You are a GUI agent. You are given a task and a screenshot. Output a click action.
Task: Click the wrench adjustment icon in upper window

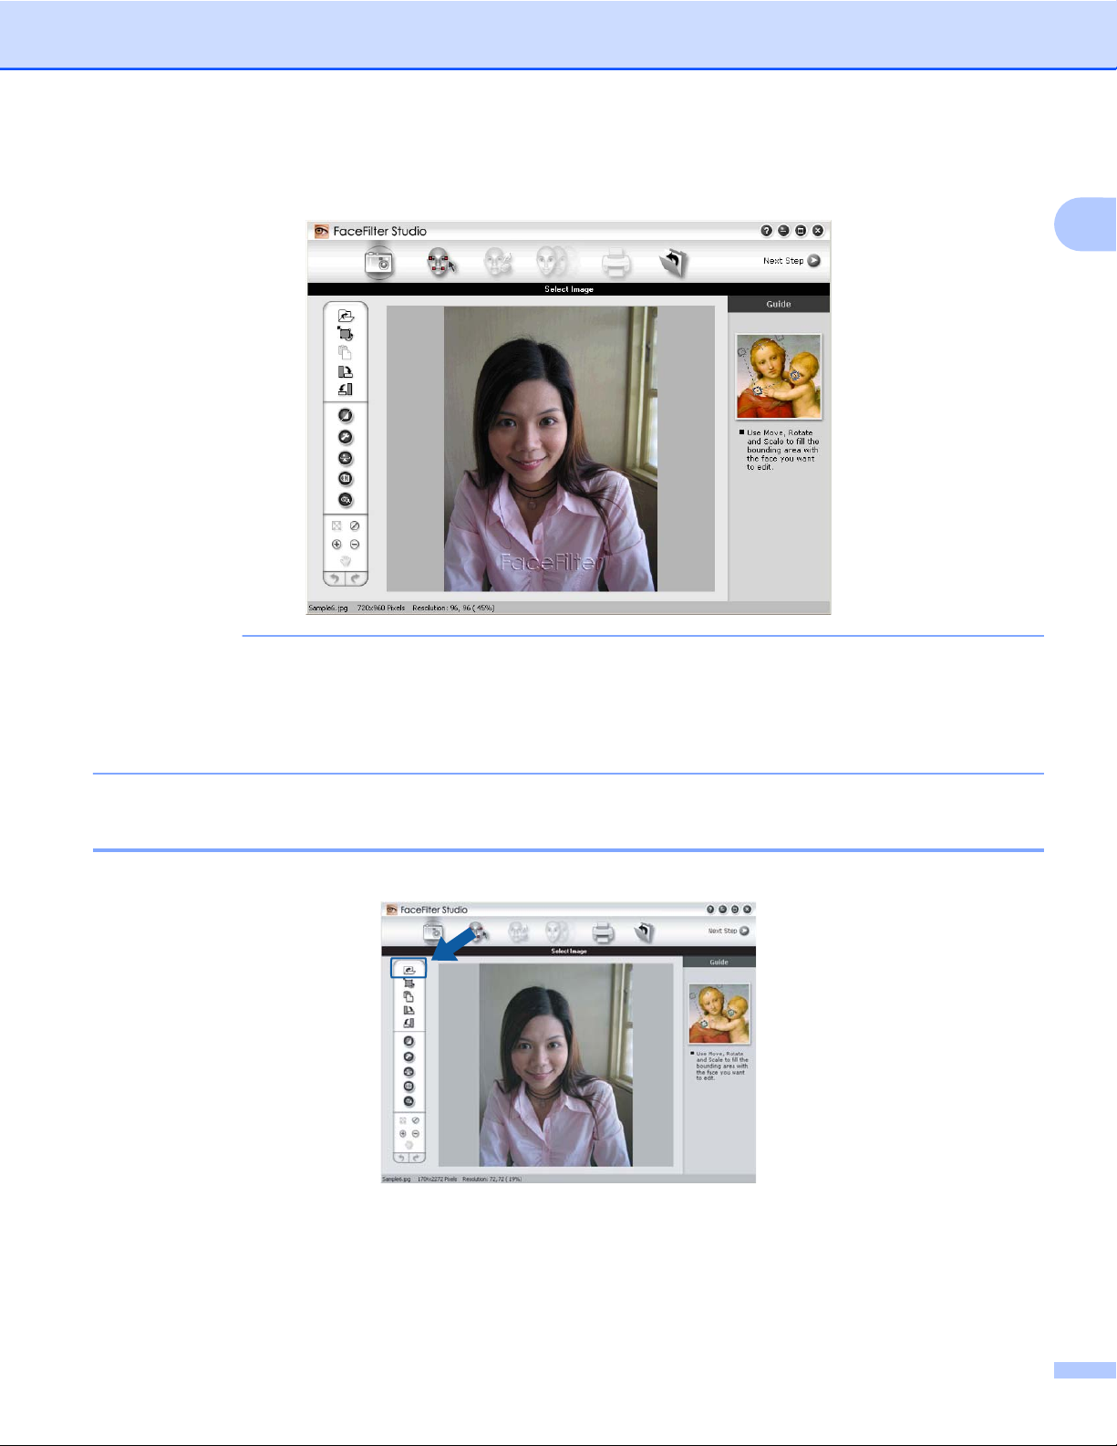coord(346,438)
